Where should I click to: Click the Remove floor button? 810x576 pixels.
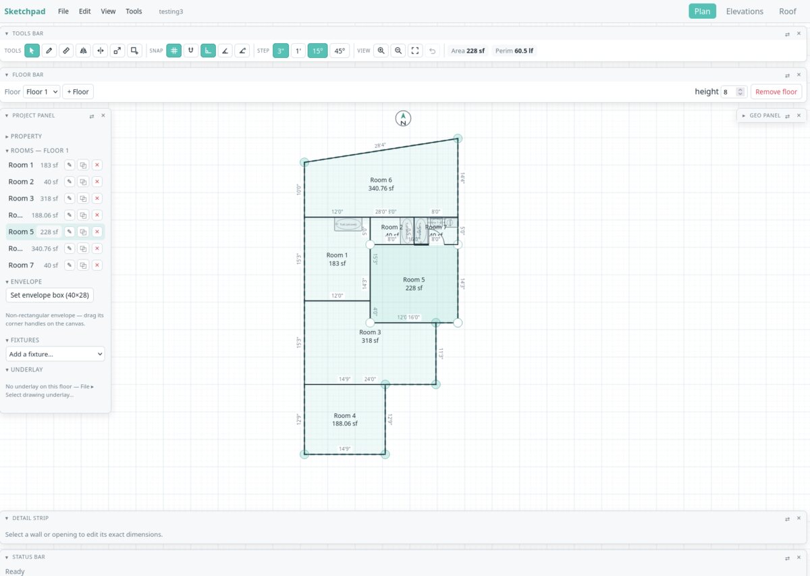click(x=776, y=92)
